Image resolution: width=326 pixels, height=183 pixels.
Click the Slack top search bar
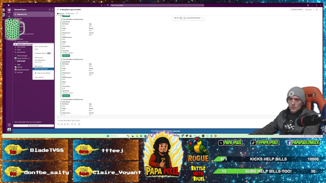click(157, 5)
